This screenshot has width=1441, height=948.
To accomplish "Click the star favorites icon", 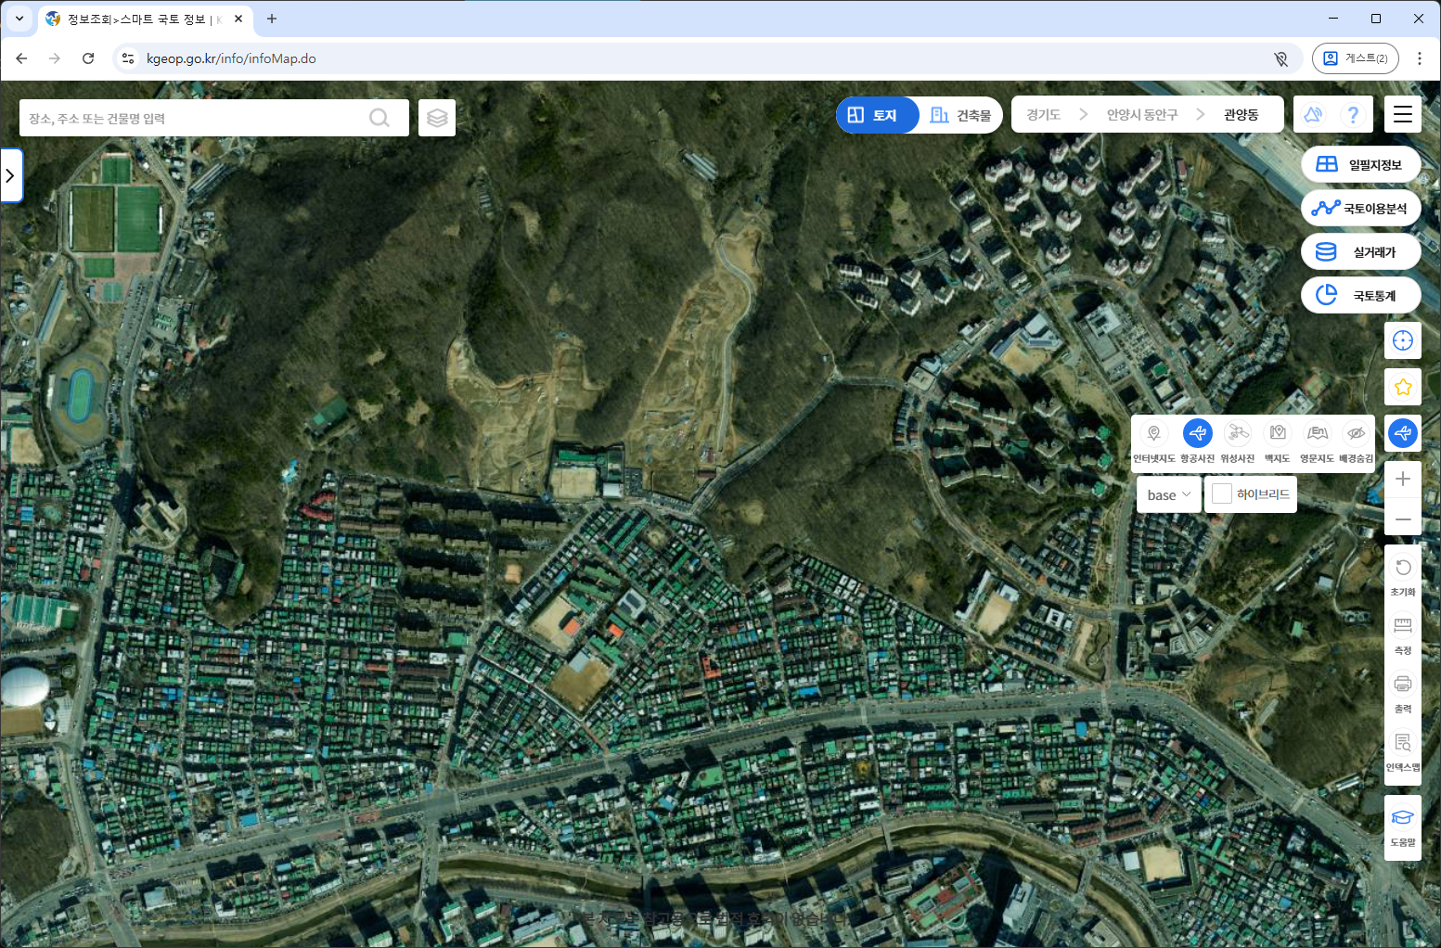I will (x=1402, y=387).
